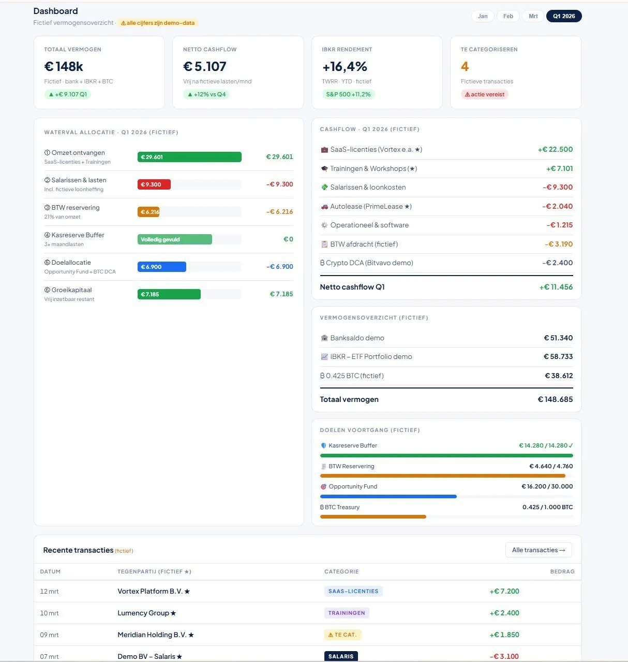
Task: Click the bitcoin icon beside BTC Treasury
Action: (x=322, y=507)
